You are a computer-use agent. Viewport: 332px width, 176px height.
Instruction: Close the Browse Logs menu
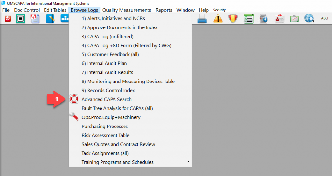(84, 10)
